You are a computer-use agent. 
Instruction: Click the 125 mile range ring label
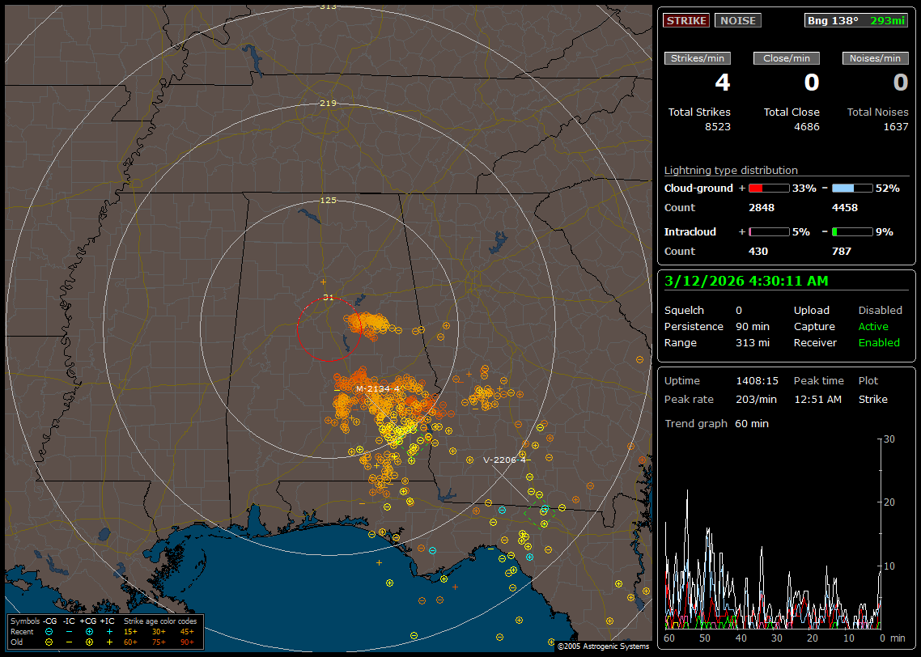[328, 200]
